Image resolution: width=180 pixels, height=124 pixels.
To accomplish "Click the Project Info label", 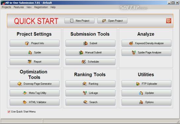I will pos(37,43).
